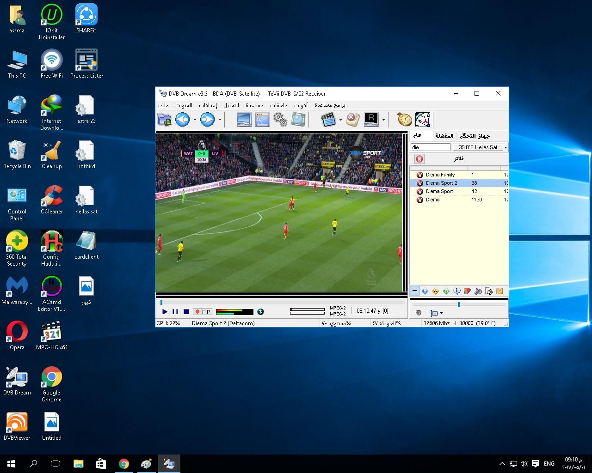Image resolution: width=592 pixels, height=473 pixels.
Task: Click the channel search field containing 'die'
Action: coord(430,147)
